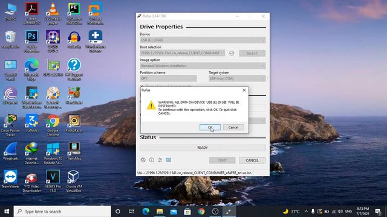387x217 pixels.
Task: Open Wondershare Data Recovery shortcut
Action: click(31, 98)
